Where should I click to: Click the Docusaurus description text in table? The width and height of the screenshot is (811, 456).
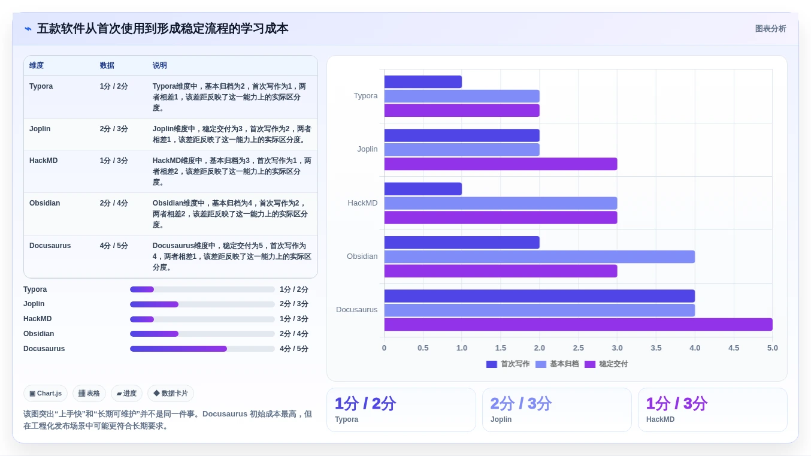pyautogui.click(x=232, y=256)
